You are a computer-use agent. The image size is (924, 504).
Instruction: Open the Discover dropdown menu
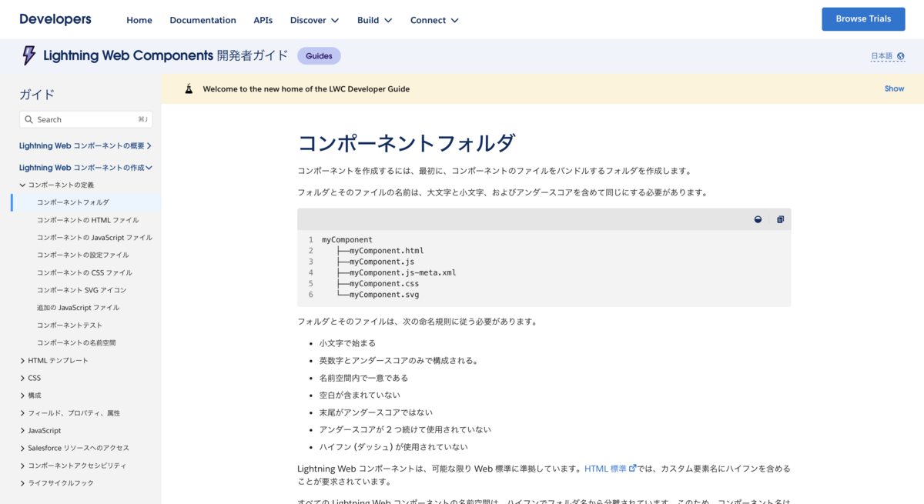[x=314, y=20]
